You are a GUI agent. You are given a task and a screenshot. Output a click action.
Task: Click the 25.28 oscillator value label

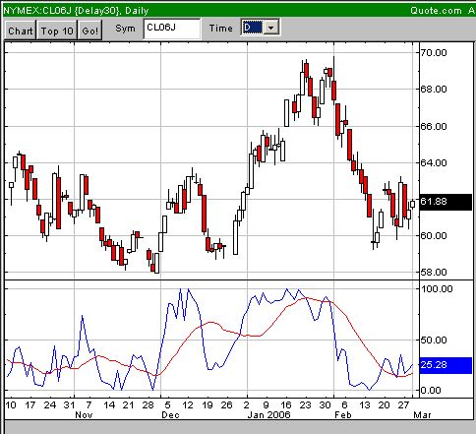446,365
